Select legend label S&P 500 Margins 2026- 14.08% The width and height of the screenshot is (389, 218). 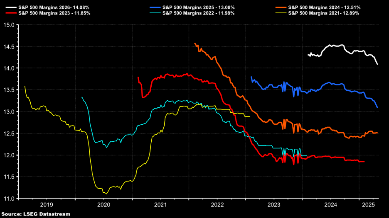[54, 8]
